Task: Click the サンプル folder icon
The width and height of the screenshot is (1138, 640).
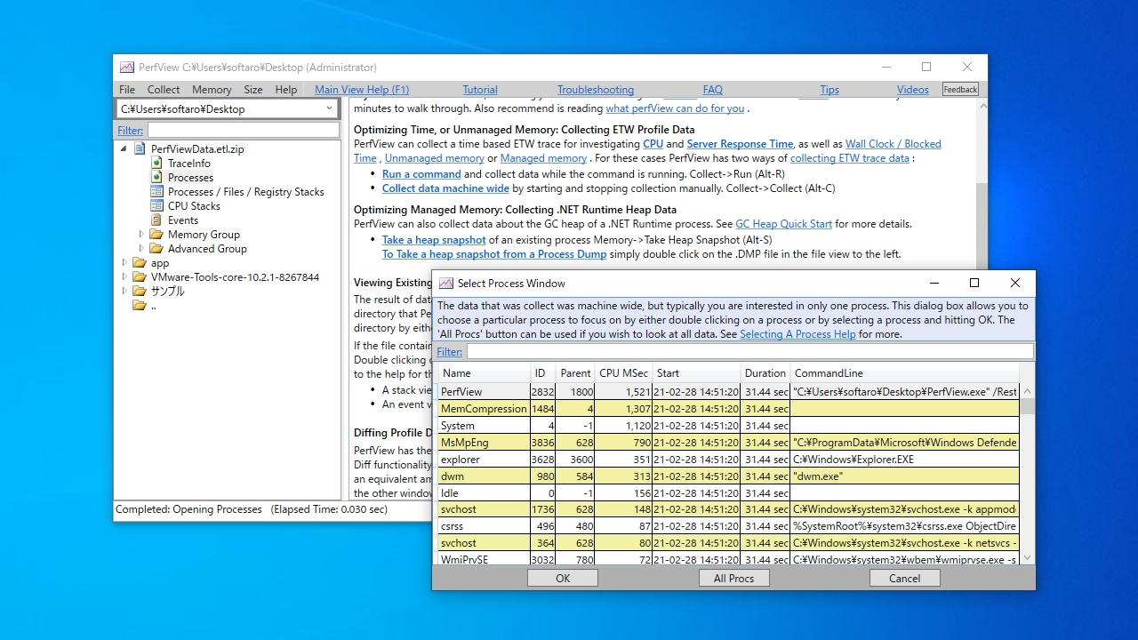Action: pos(140,292)
